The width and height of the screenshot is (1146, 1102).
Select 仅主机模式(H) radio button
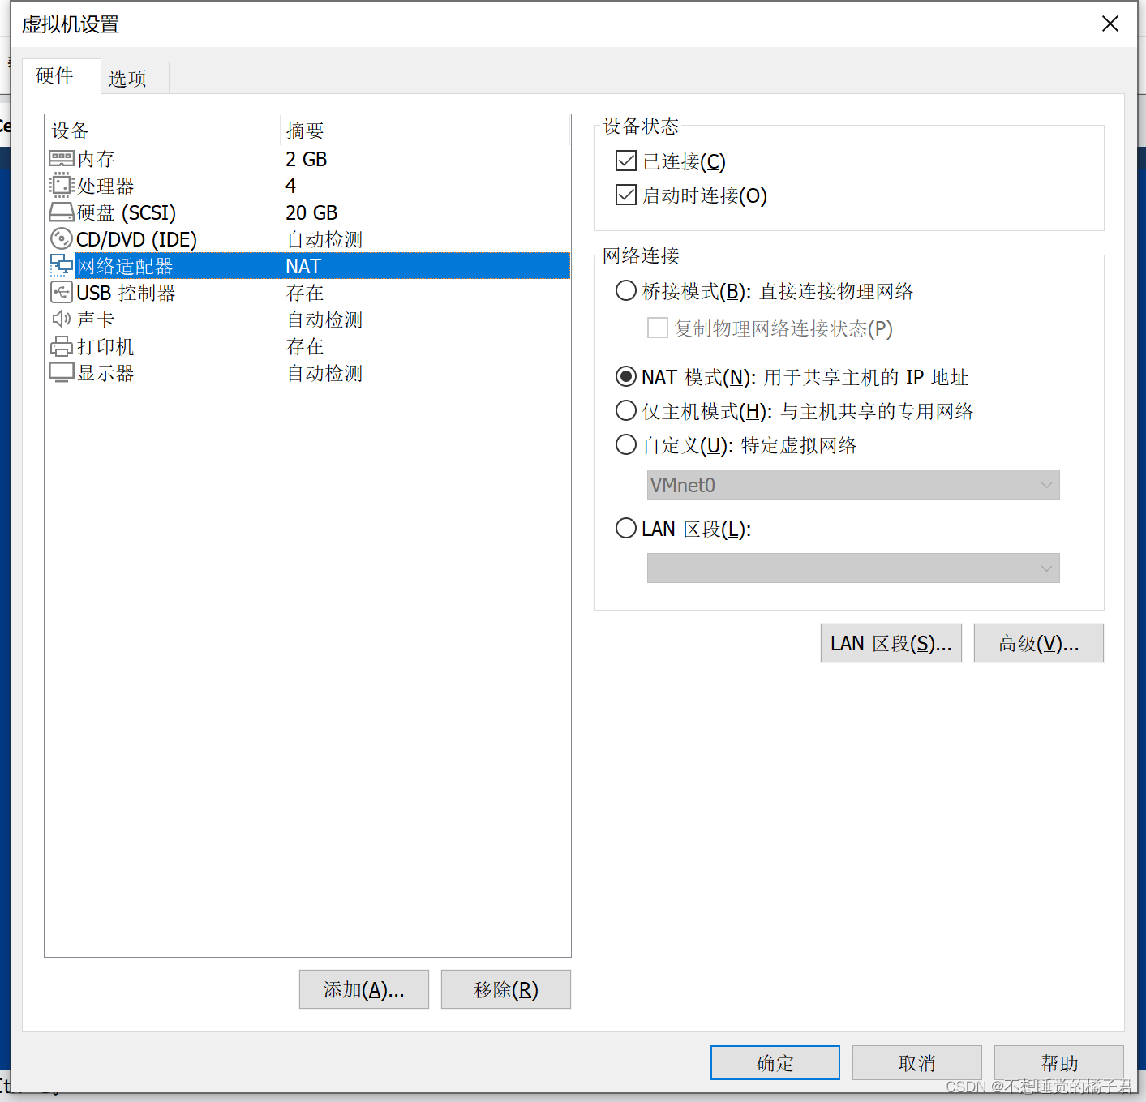point(626,411)
